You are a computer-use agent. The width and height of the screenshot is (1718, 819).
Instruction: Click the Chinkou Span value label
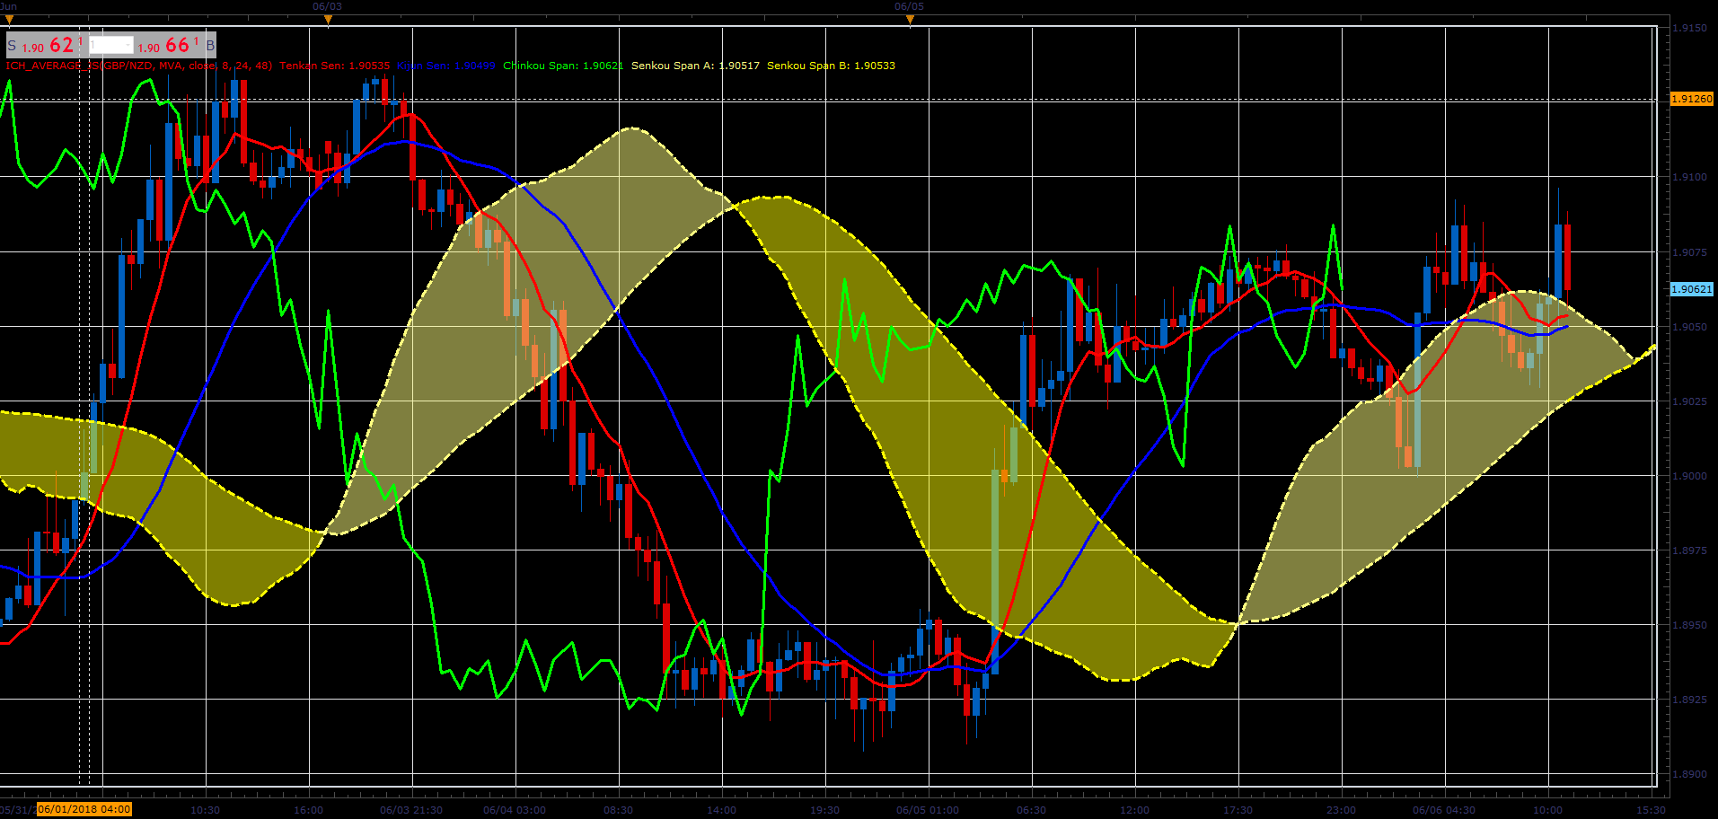click(563, 66)
